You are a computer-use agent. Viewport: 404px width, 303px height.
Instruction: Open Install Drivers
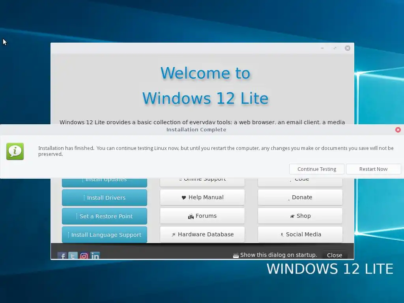(104, 198)
